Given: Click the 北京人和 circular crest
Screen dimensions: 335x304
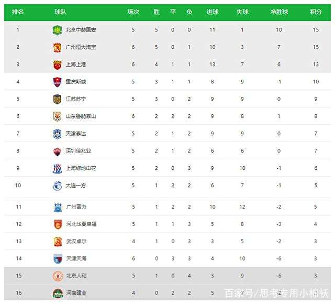Looking at the screenshot, I should [58, 276].
